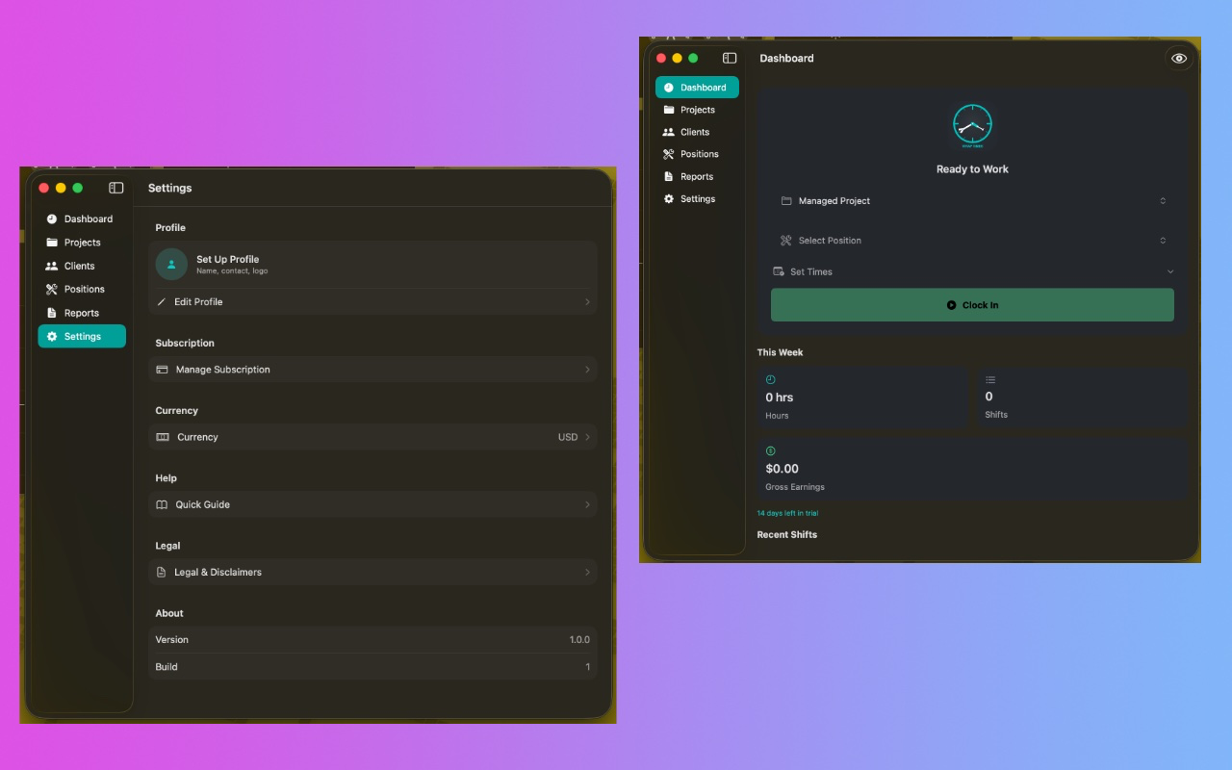1232x770 pixels.
Task: Click the Set Up Profile text
Action: tap(227, 259)
